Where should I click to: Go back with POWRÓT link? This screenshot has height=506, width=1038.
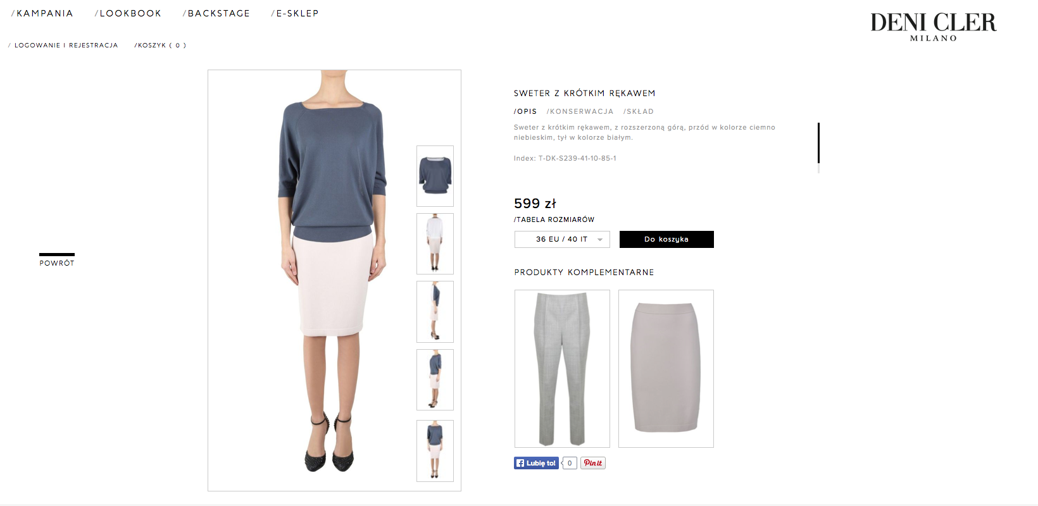click(x=57, y=262)
